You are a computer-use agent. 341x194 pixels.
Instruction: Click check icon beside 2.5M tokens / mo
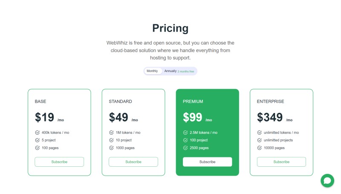185,133
